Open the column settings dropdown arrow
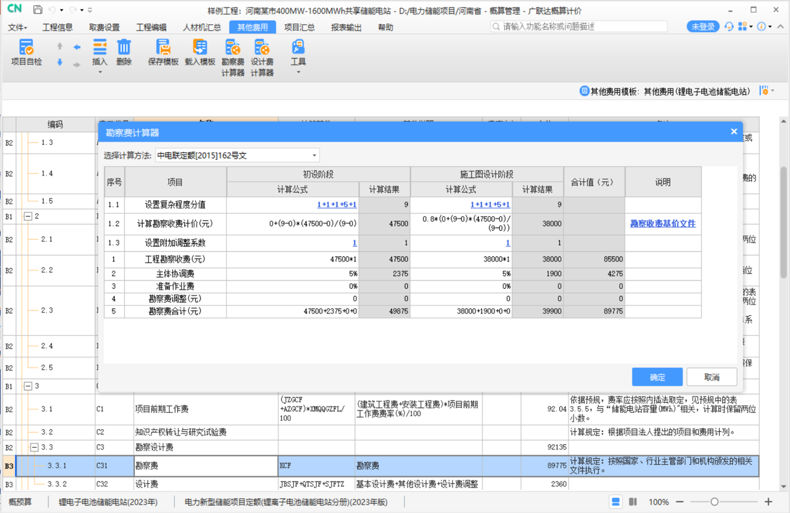 coord(773,91)
